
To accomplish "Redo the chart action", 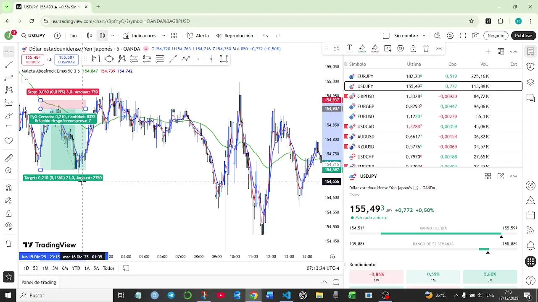I will tap(278, 36).
